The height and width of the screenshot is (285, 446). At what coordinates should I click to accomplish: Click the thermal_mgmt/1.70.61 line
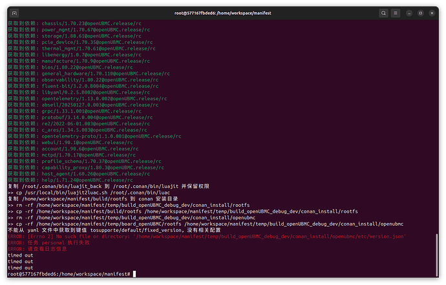click(81, 48)
